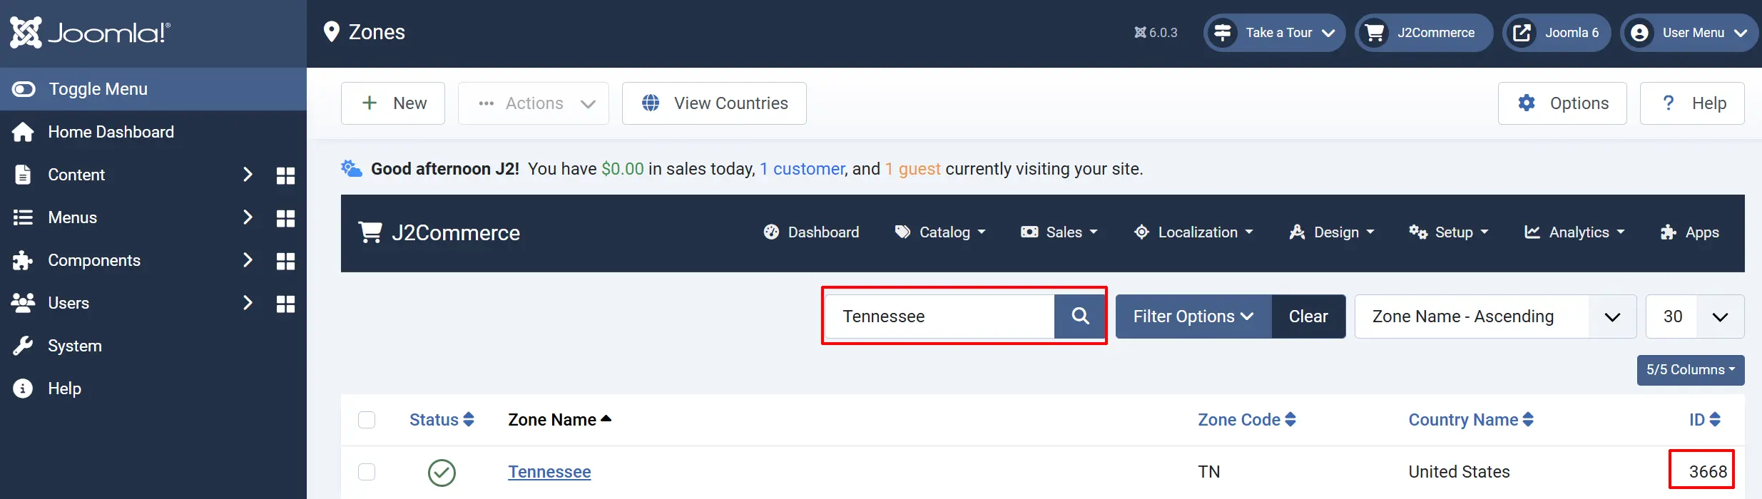Sort by Zone Code column
This screenshot has width=1762, height=499.
pos(1246,420)
